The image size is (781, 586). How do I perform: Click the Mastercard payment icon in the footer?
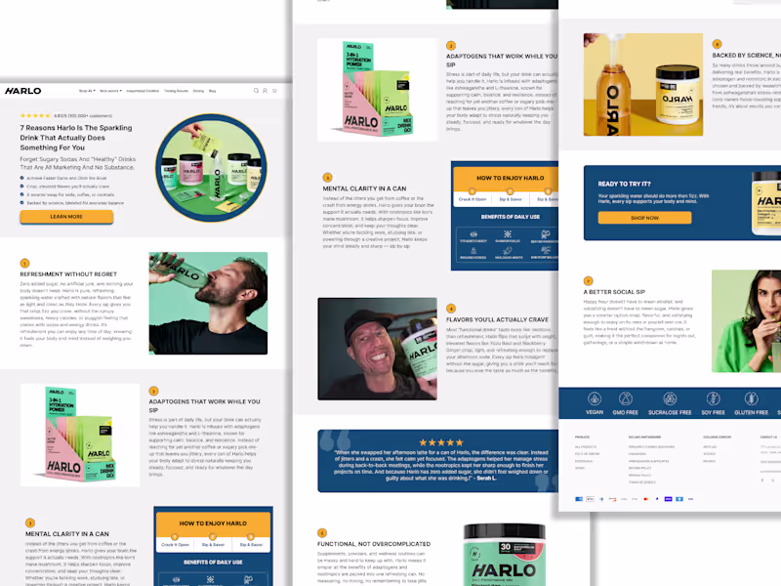(x=645, y=499)
